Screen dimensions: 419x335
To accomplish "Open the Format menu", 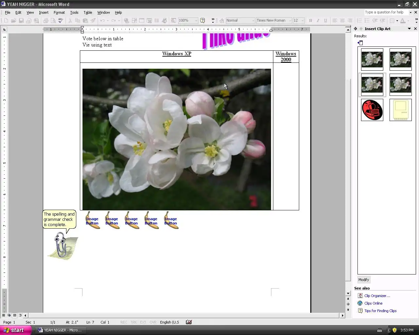I will pos(59,12).
